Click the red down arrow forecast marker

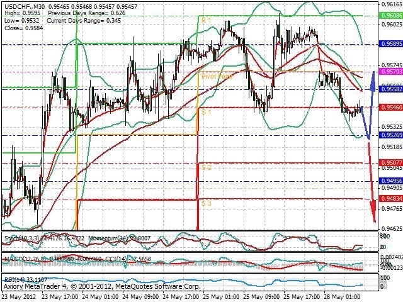click(372, 211)
